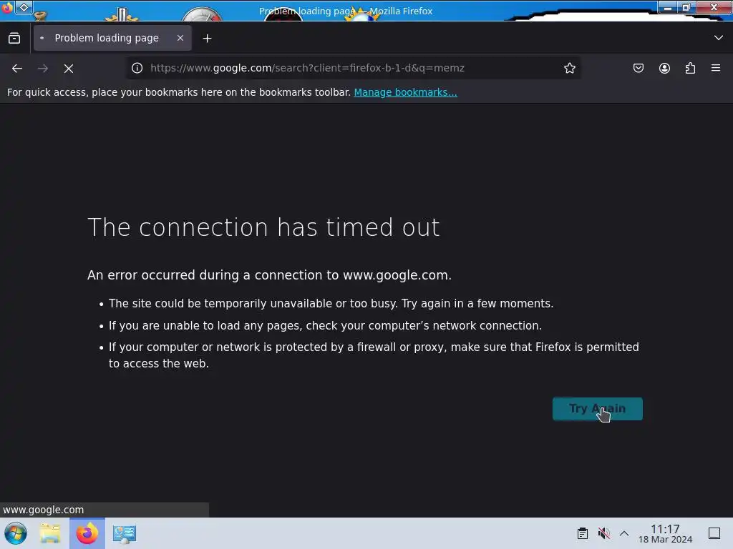Open the Firefox application menu

coord(716,68)
